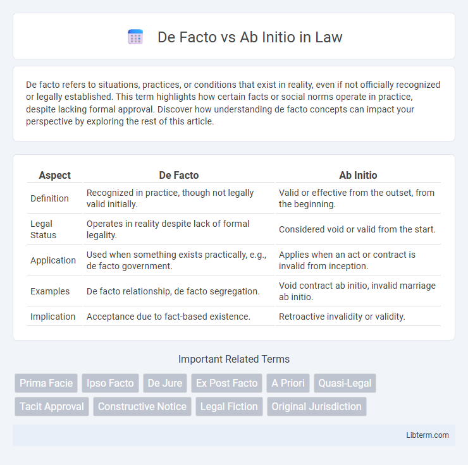Open the Ipso Facto related term
The width and height of the screenshot is (468, 465).
[x=110, y=383]
